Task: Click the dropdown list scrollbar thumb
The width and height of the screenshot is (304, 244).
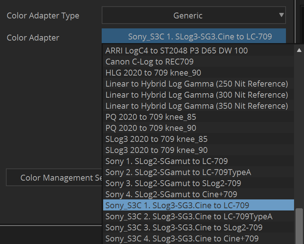Action: [299, 226]
